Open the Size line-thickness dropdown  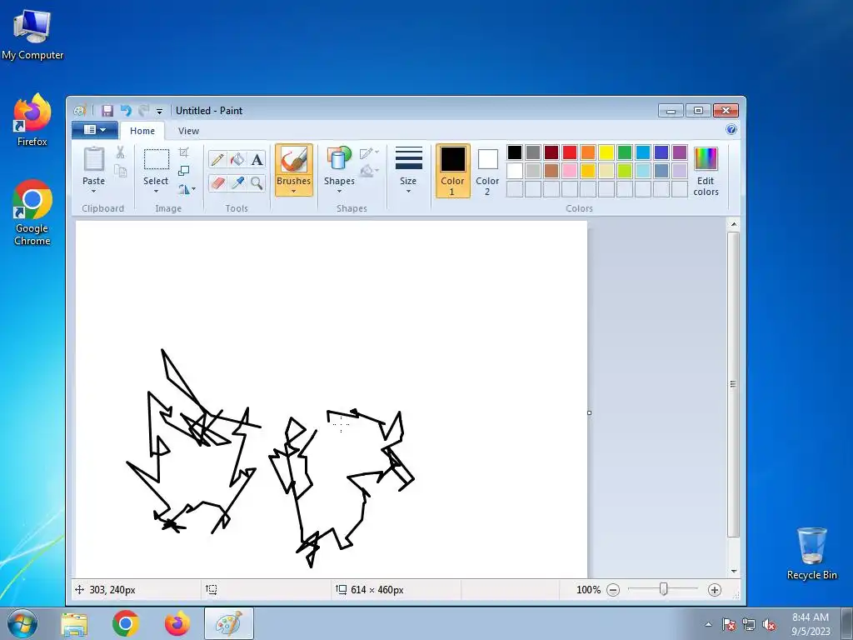(x=408, y=171)
